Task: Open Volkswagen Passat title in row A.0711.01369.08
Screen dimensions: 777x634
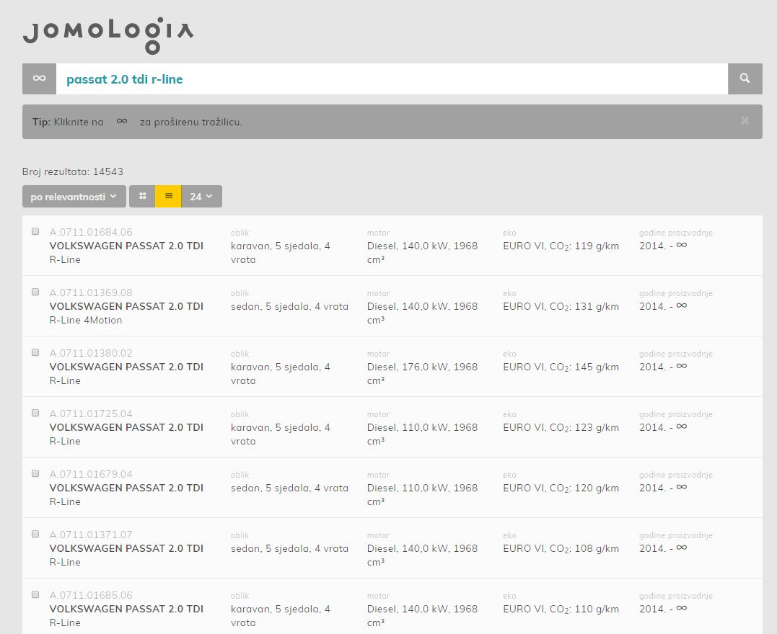Action: (x=126, y=306)
